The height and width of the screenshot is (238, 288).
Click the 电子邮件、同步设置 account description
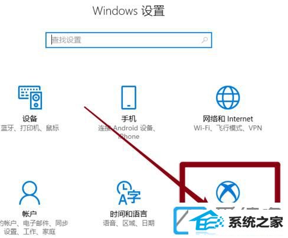click(34, 227)
